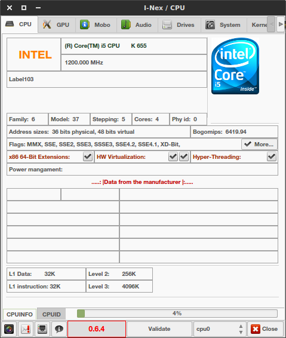Click the 'L1 instruction: 32K' cell
The height and width of the screenshot is (338, 286).
(x=46, y=286)
